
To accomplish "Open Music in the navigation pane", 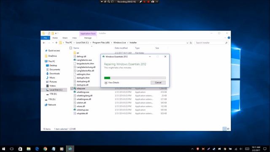I will coord(52,78).
